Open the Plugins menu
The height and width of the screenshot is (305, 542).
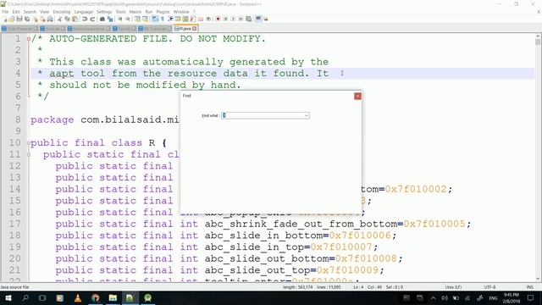(x=163, y=12)
